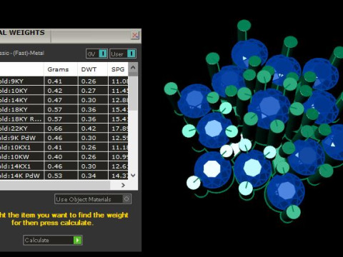The width and height of the screenshot is (343, 257).
Task: Click the horizontal scrollbar right arrow
Action: pyautogui.click(x=123, y=185)
